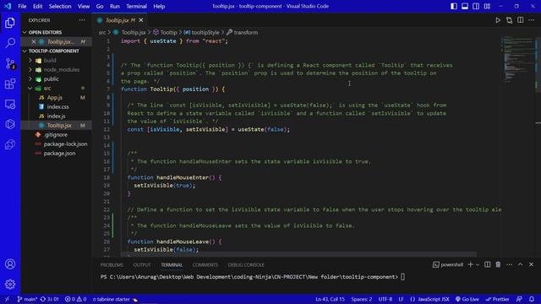541x304 pixels.
Task: Click the main branch in status bar
Action: (x=27, y=299)
